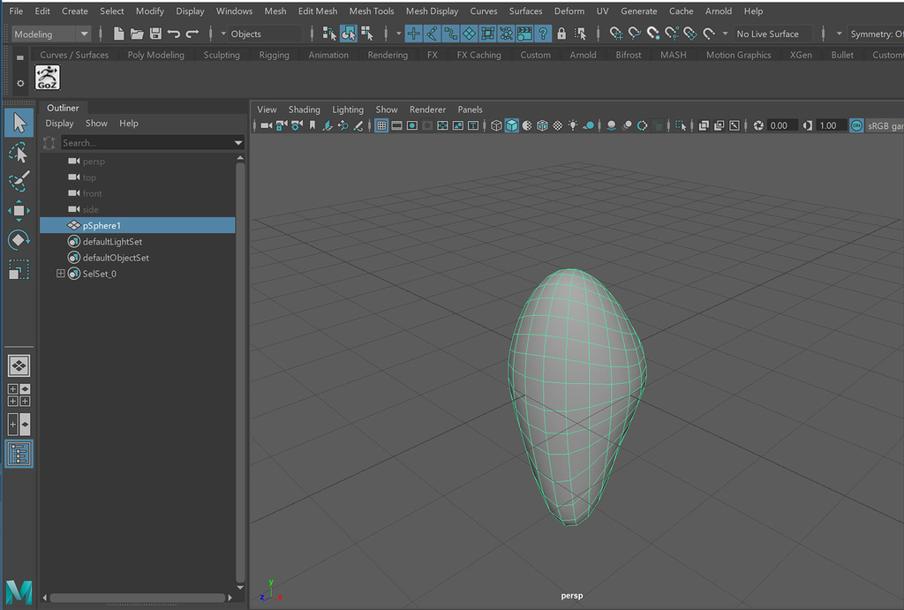
Task: Click Outliner horizontal scrollbar
Action: [x=137, y=598]
